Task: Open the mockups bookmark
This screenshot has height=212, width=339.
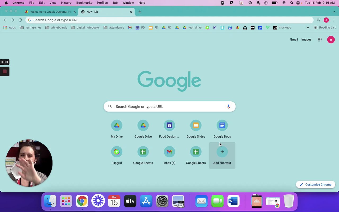Action: pyautogui.click(x=282, y=28)
